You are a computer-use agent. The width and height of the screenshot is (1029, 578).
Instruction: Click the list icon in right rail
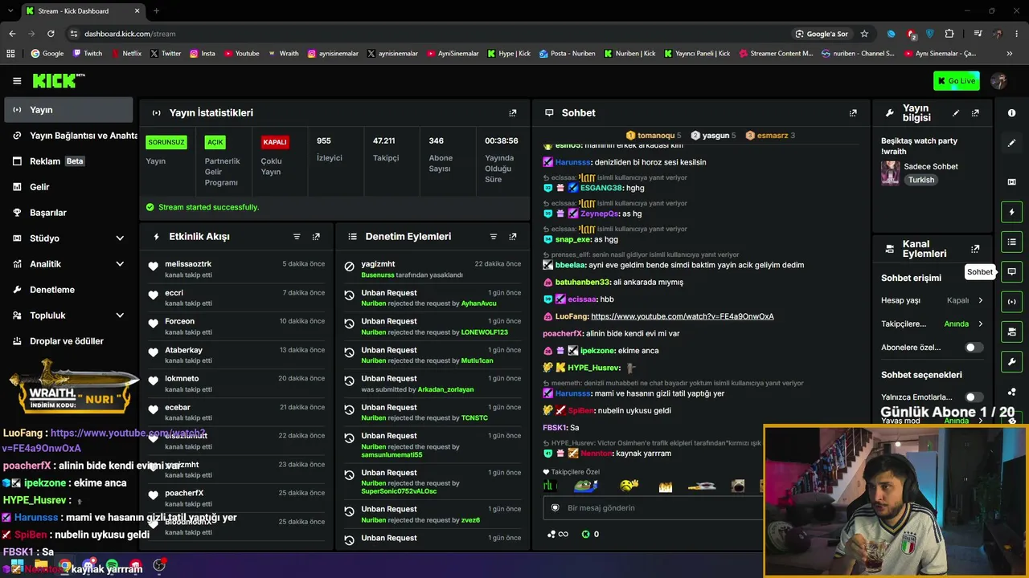[x=1011, y=242]
